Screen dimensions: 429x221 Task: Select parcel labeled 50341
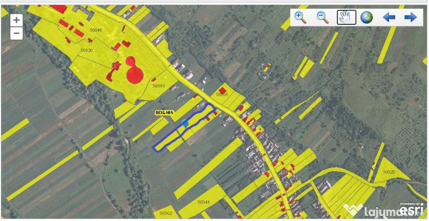coord(203,202)
